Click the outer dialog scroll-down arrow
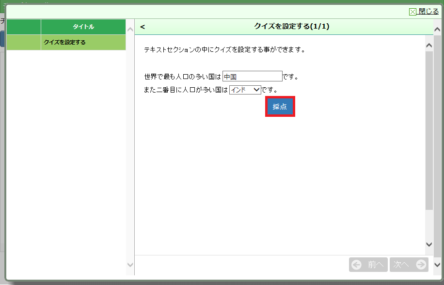 click(437, 265)
